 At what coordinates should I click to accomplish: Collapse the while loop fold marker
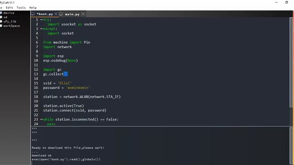coord(41,119)
